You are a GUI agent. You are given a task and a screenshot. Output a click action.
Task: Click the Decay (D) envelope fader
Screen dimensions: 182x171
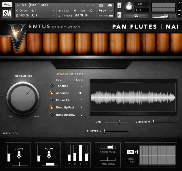click(x=75, y=153)
